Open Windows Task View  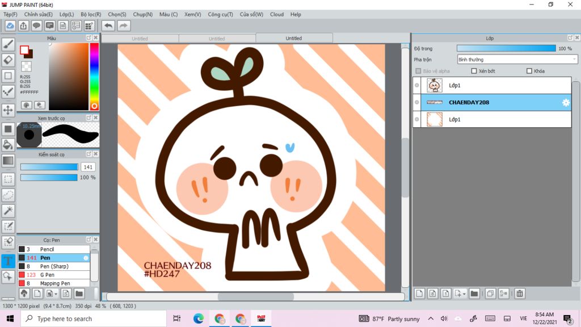click(x=177, y=318)
